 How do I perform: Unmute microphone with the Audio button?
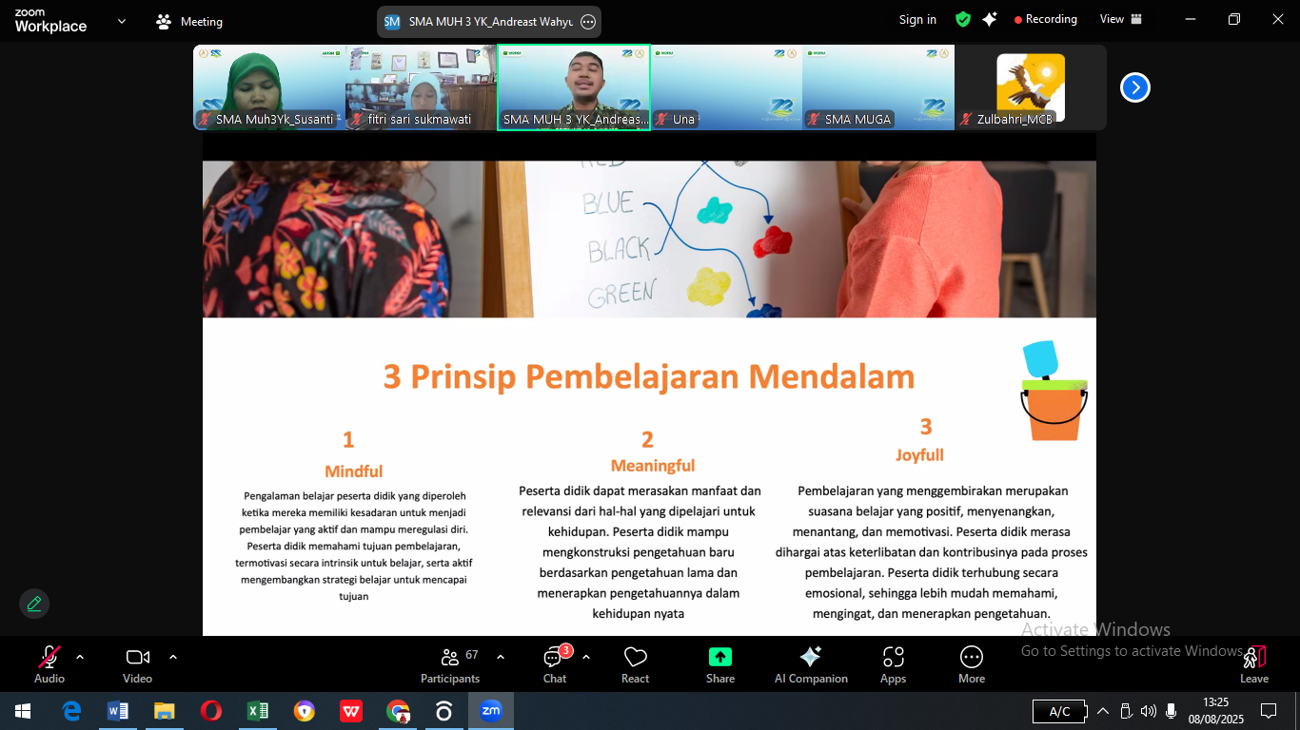tap(49, 664)
